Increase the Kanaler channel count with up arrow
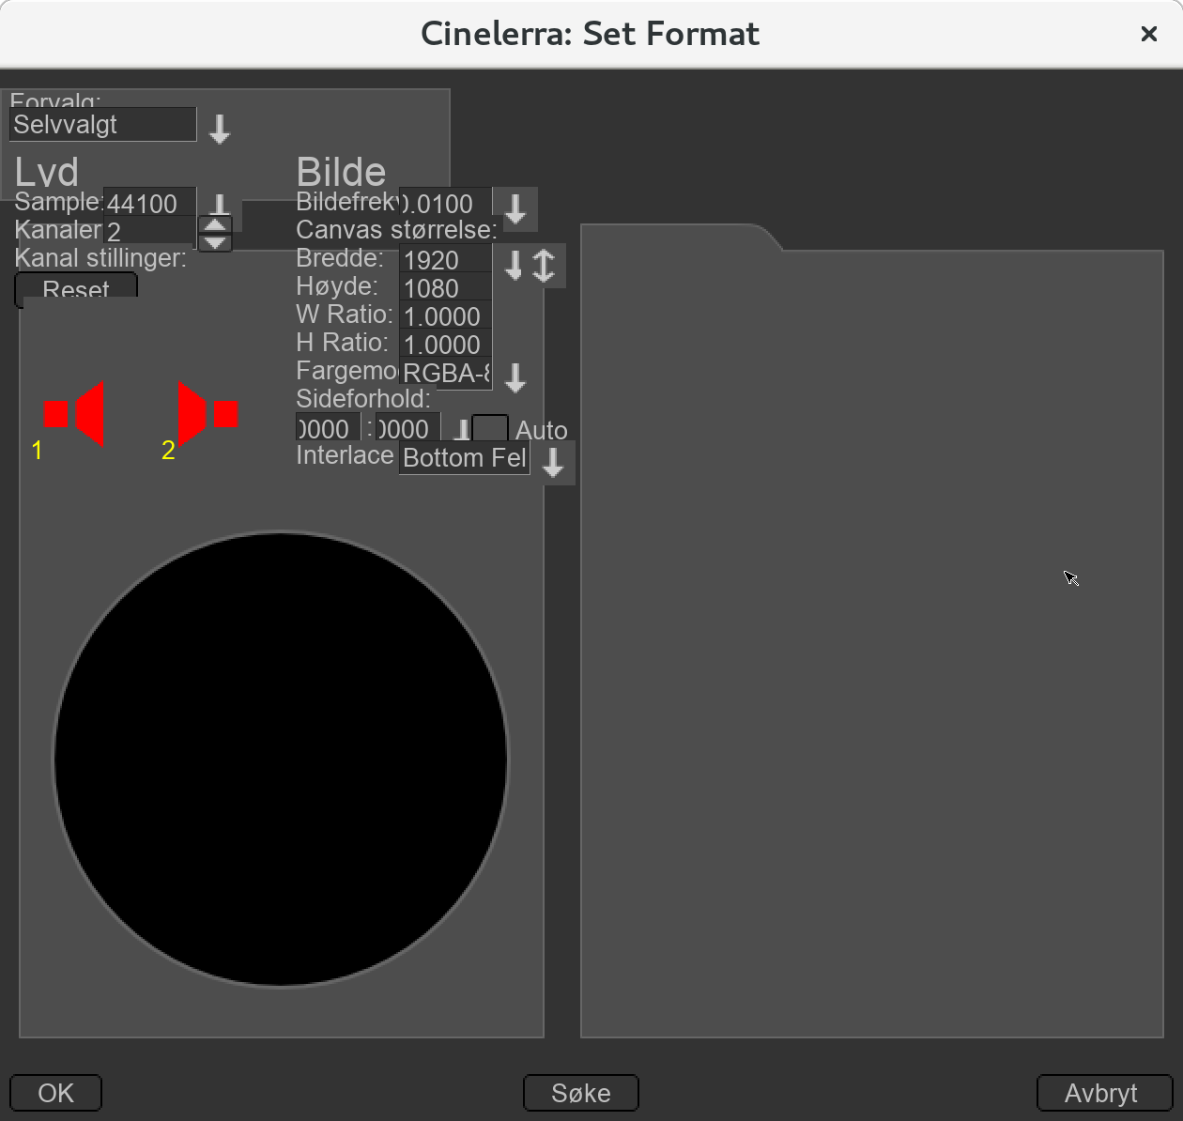This screenshot has width=1183, height=1121. [216, 225]
